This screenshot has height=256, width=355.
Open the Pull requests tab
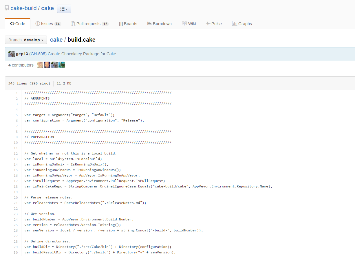point(90,24)
